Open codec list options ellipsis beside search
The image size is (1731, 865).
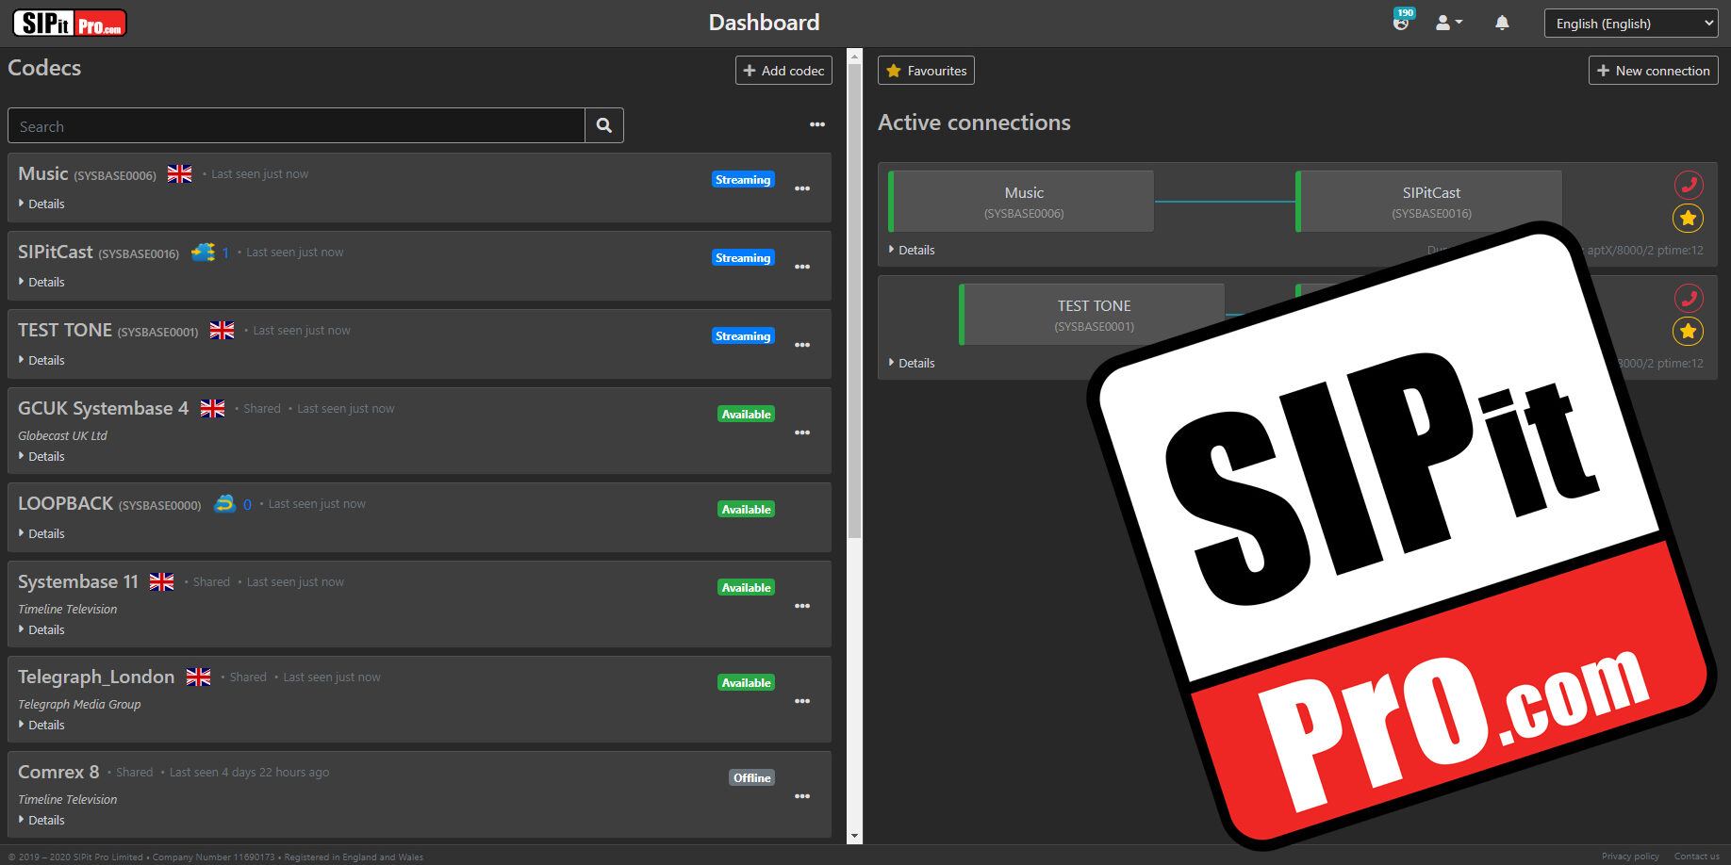(817, 124)
